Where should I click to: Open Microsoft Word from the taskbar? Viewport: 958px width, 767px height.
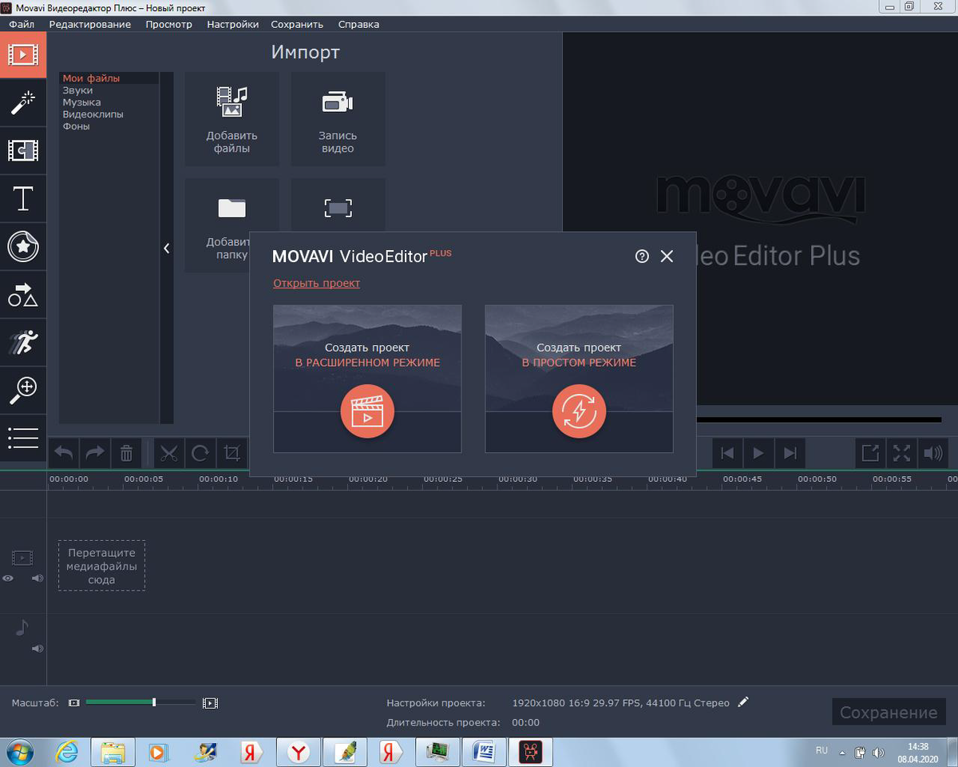485,753
